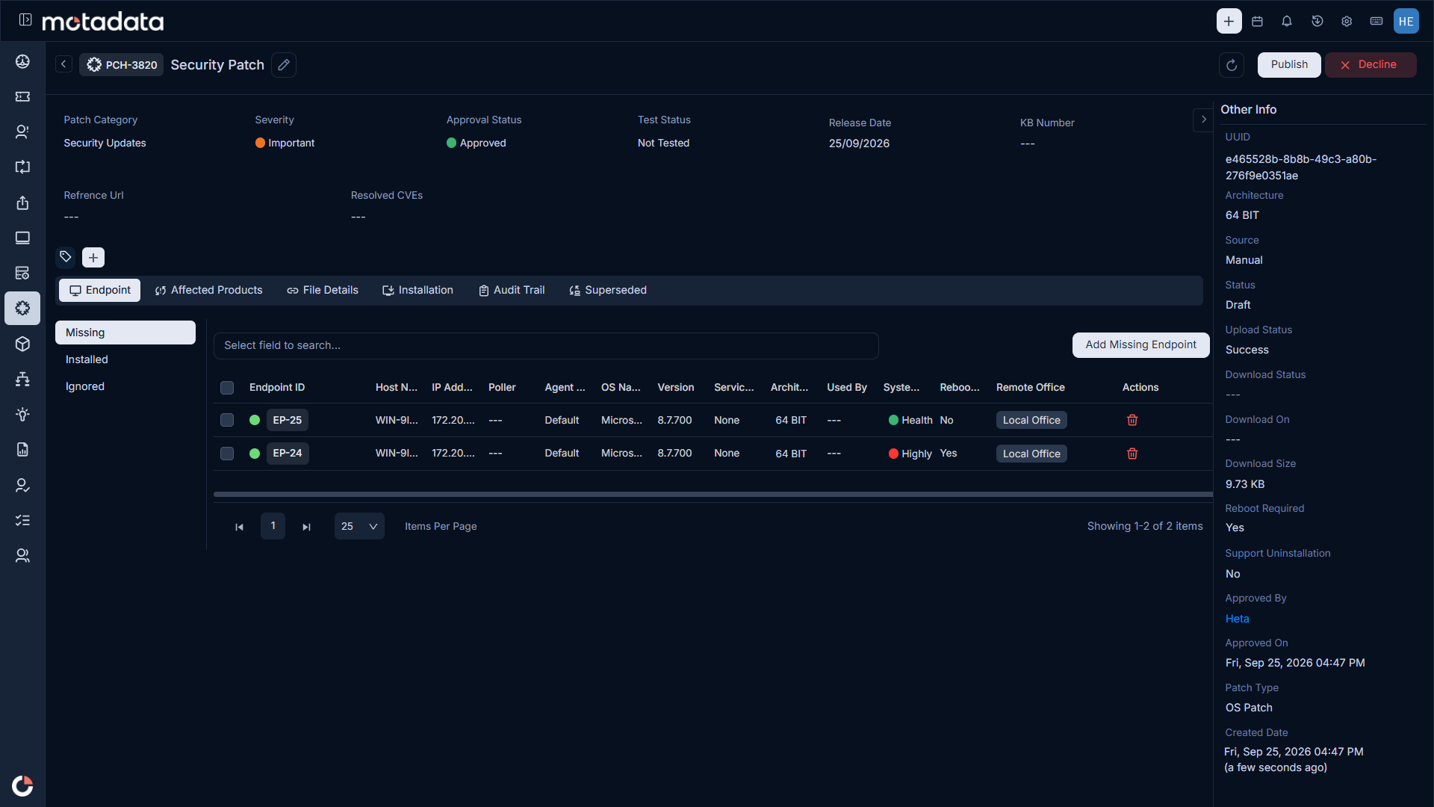Edit the Security Patch name with the pencil
The height and width of the screenshot is (807, 1434).
[284, 65]
